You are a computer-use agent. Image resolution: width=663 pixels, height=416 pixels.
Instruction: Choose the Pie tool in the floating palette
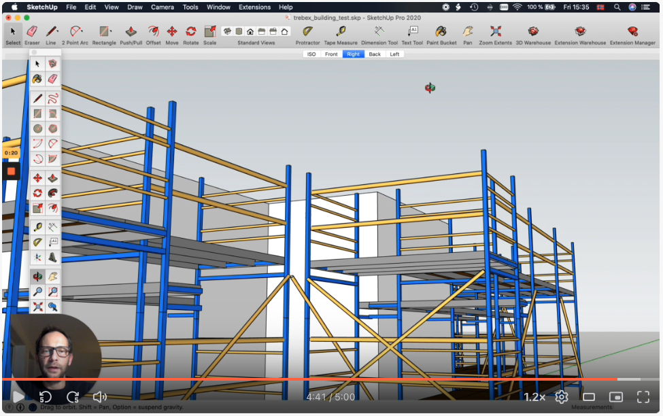point(52,159)
